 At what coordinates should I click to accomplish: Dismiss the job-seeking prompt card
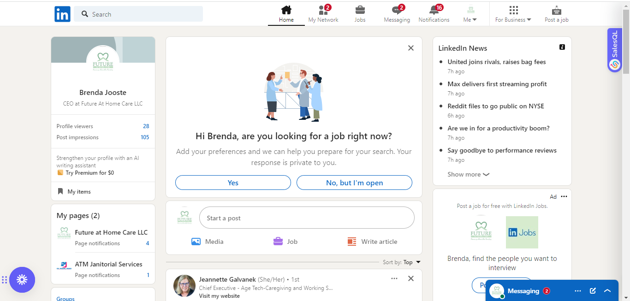(411, 48)
